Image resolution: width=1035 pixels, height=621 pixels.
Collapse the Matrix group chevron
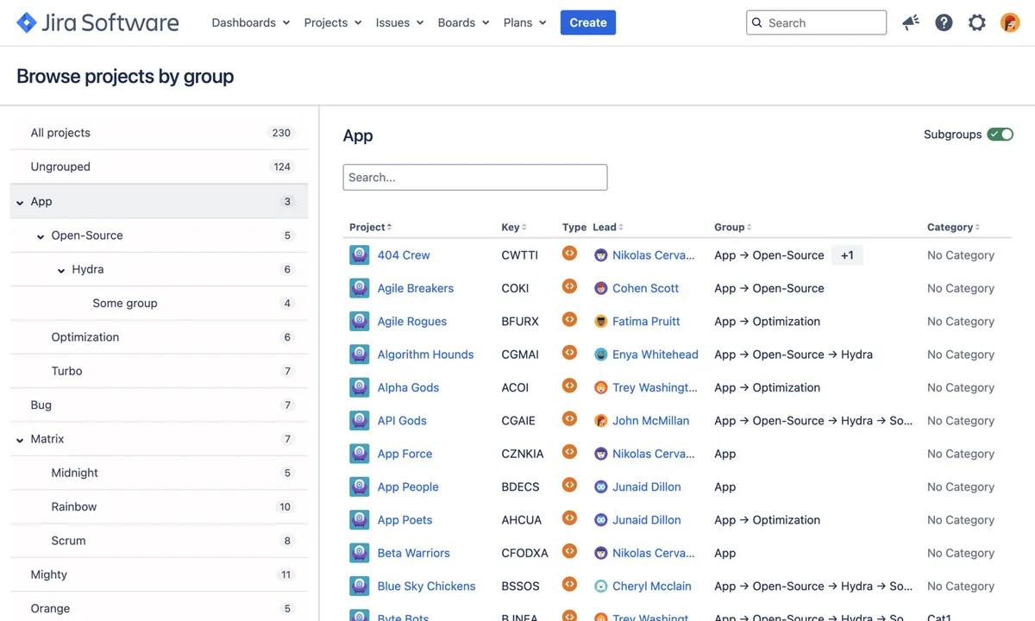click(20, 440)
